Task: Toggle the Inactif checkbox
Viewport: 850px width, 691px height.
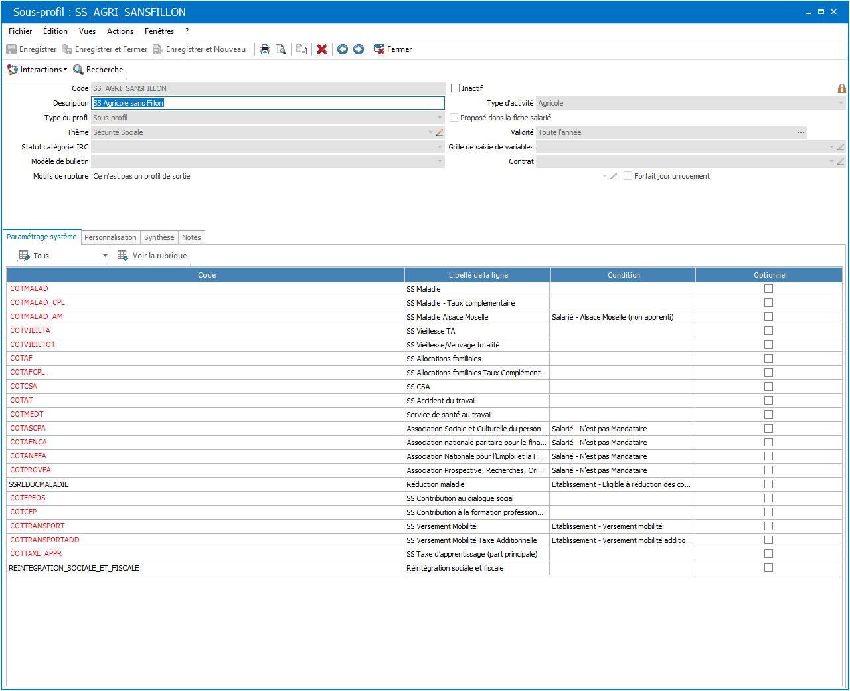Action: coord(455,88)
